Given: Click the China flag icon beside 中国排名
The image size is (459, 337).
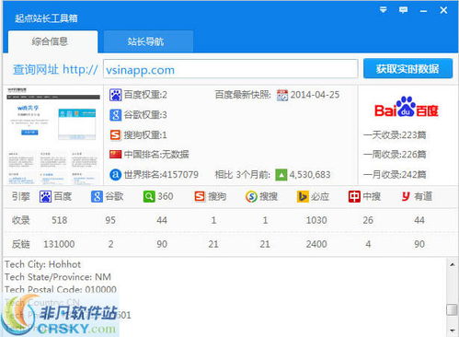Looking at the screenshot, I should tap(115, 154).
